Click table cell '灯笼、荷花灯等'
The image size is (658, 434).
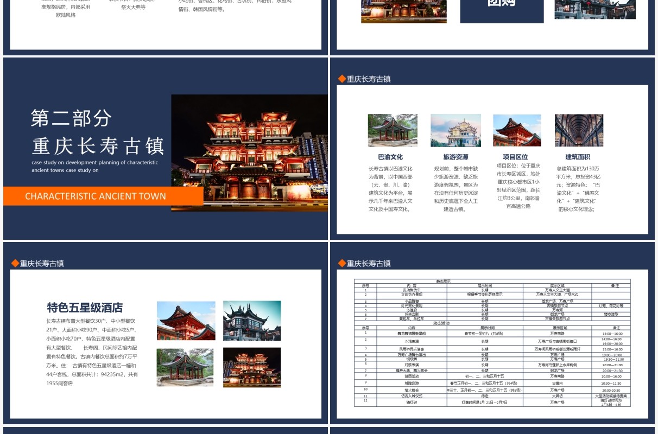click(611, 306)
